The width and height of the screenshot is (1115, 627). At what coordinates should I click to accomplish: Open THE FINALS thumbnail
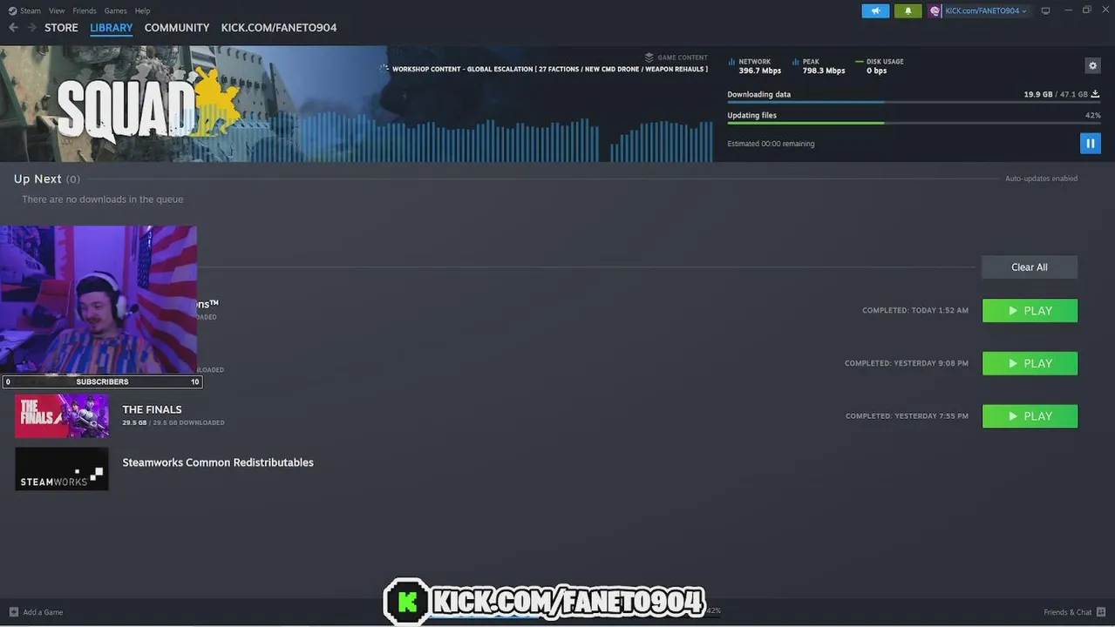point(62,416)
